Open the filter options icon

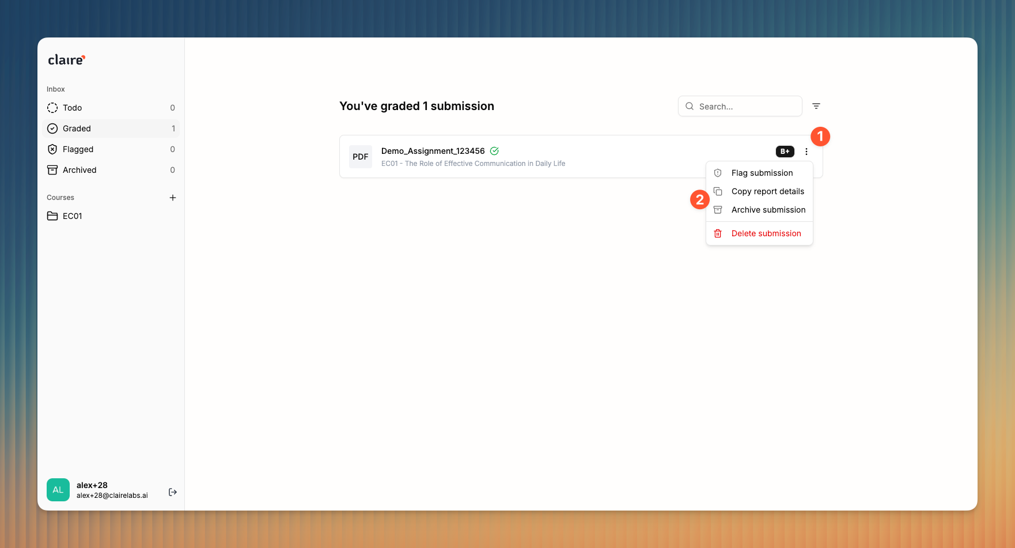click(x=816, y=106)
